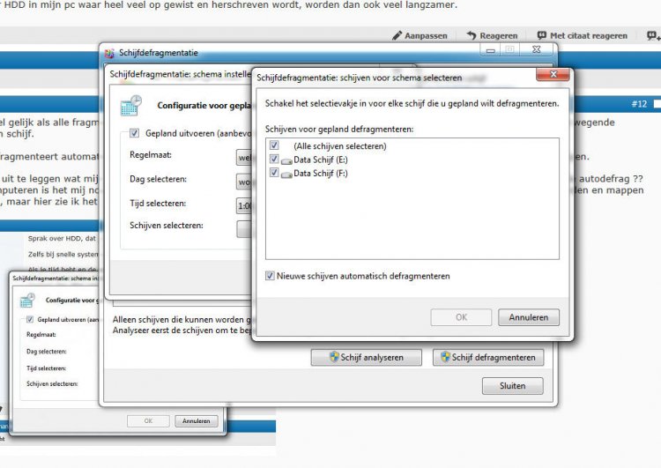Click the (Alle schijven selecteren) row text
This screenshot has width=661, height=468.
(x=340, y=146)
